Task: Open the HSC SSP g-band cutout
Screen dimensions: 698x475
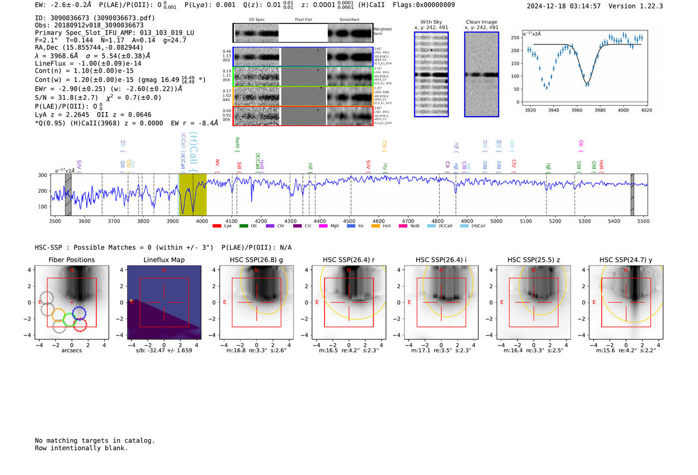Action: pos(256,303)
